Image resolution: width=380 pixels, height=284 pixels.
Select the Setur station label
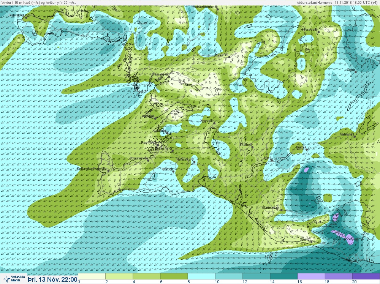pyautogui.click(x=351, y=70)
